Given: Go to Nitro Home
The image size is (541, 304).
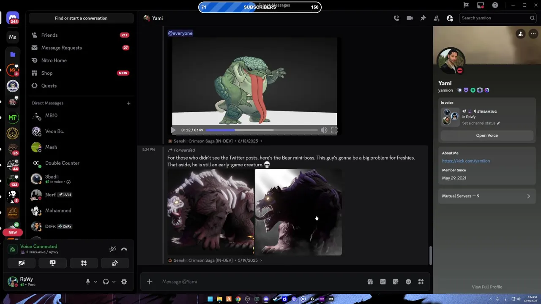Looking at the screenshot, I should click(81, 60).
